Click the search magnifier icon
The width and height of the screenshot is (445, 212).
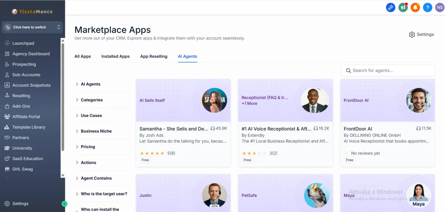[349, 71]
